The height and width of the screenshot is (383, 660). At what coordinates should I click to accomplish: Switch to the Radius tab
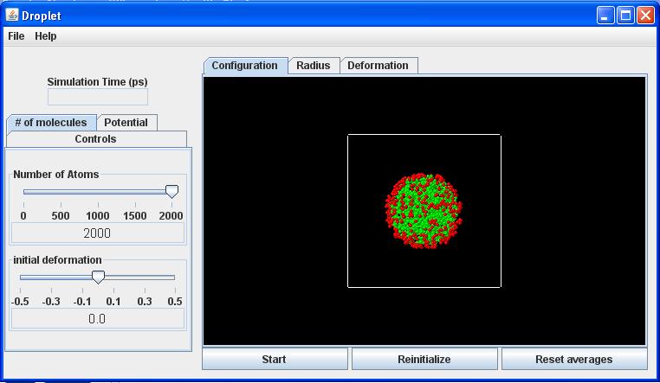(x=313, y=66)
